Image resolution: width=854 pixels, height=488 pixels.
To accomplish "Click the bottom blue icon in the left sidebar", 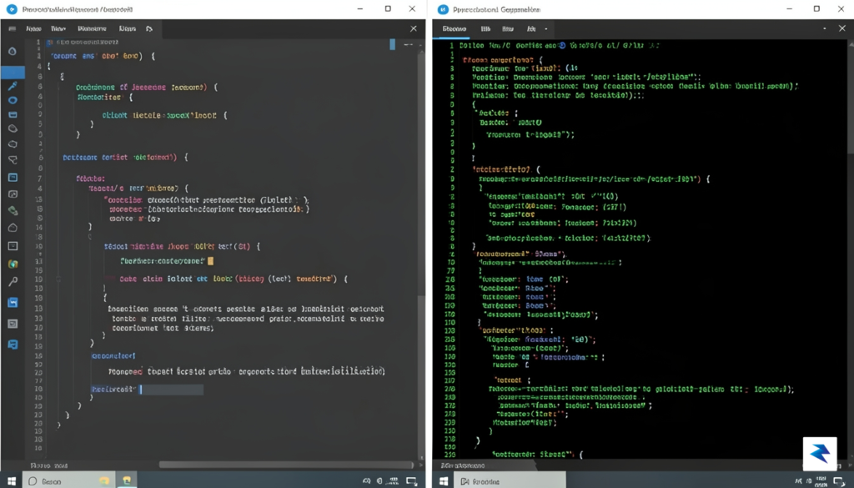I will (x=12, y=345).
